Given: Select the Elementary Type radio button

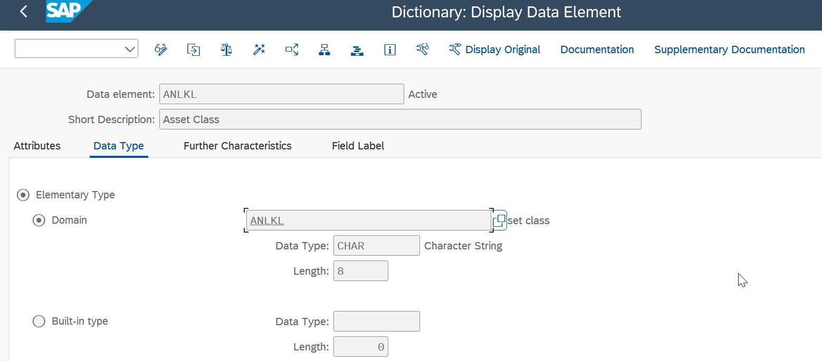Looking at the screenshot, I should click(23, 195).
